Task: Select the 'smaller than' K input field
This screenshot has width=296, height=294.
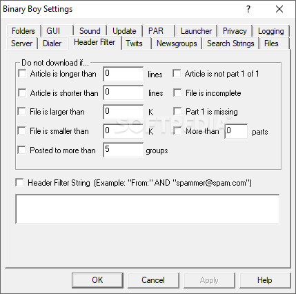Action: [124, 131]
